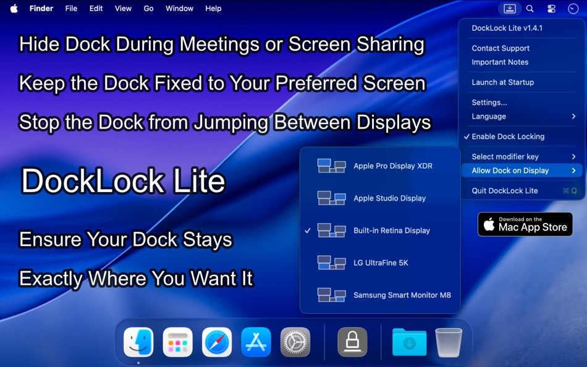
Task: Click the clock icon in the menu bar
Action: 573,9
